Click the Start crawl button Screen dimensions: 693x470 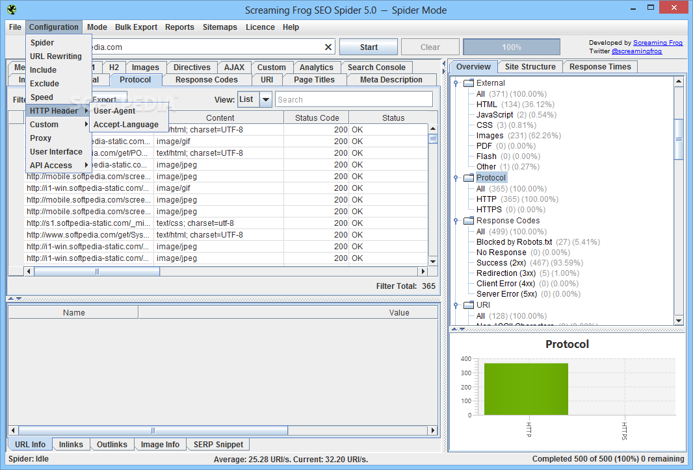click(369, 47)
